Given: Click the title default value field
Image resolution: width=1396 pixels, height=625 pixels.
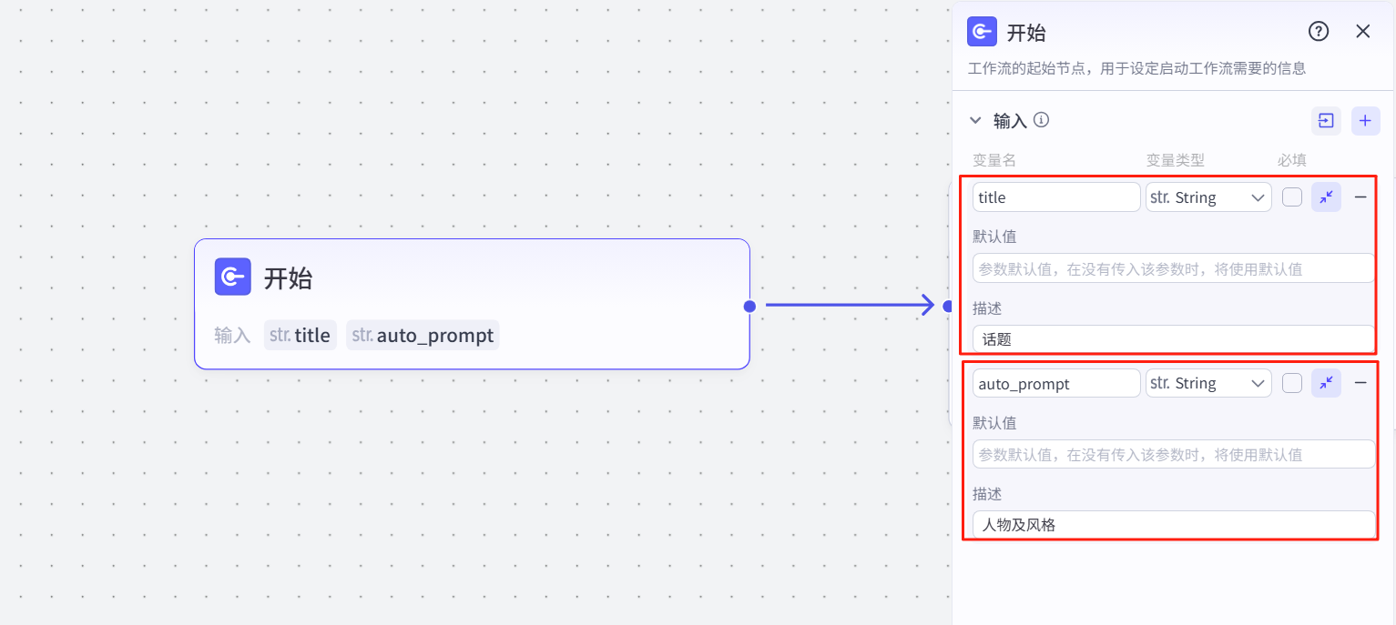Looking at the screenshot, I should click(x=1174, y=268).
